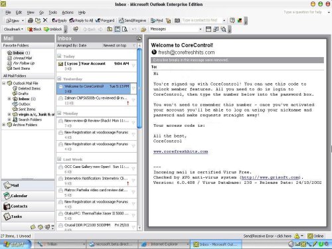Open the Lycos Your Account message
The image size is (332, 249).
click(96, 66)
